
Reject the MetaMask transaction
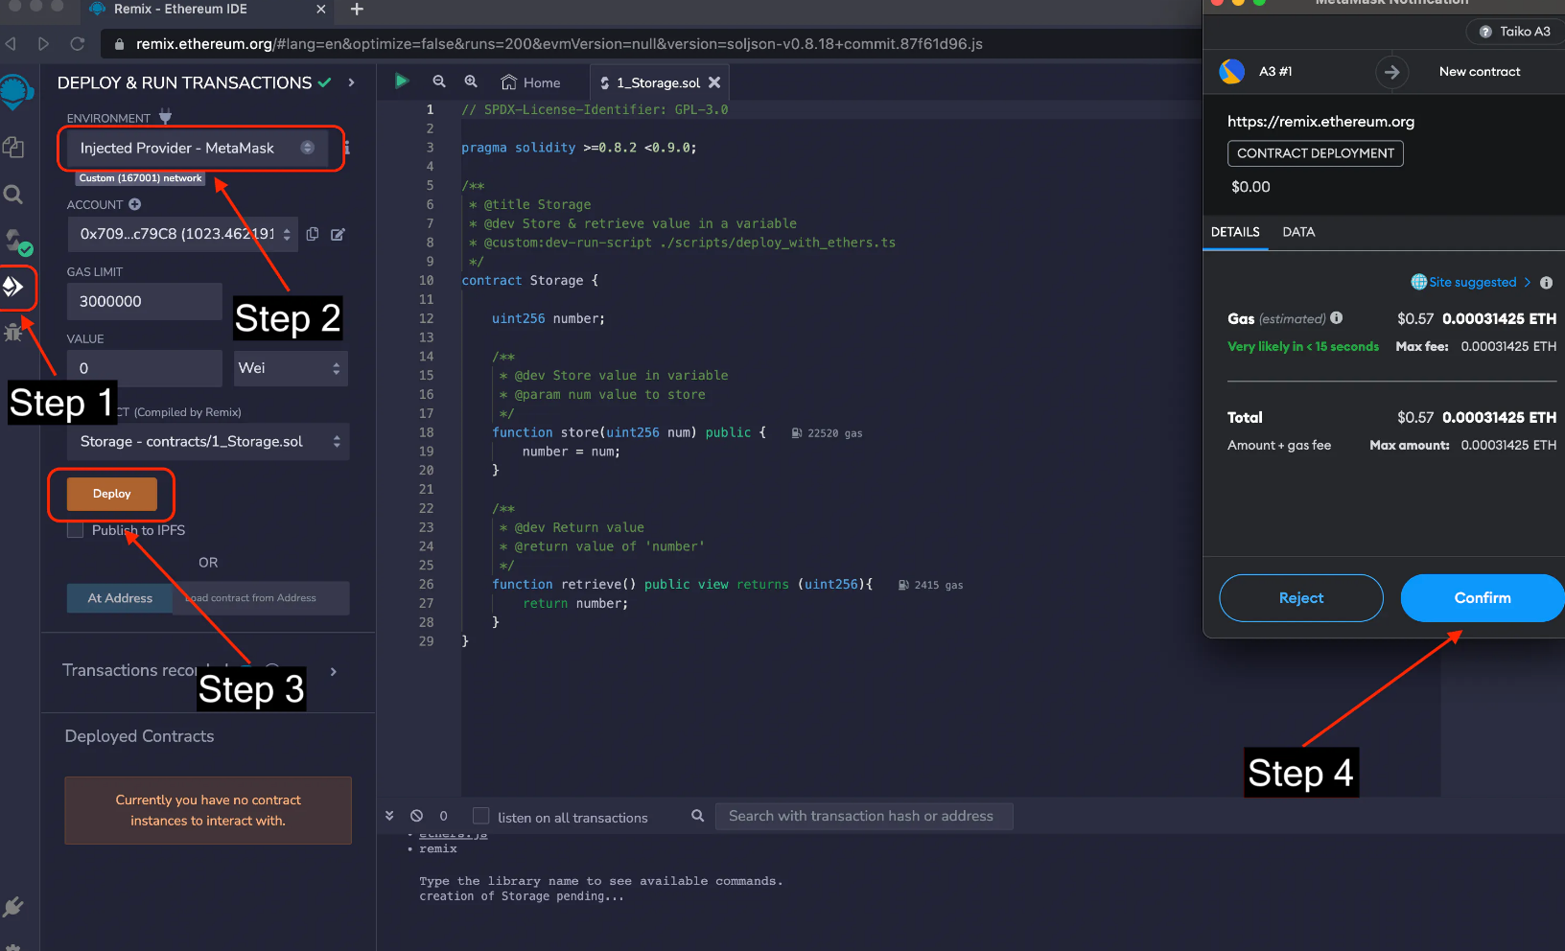click(1301, 598)
